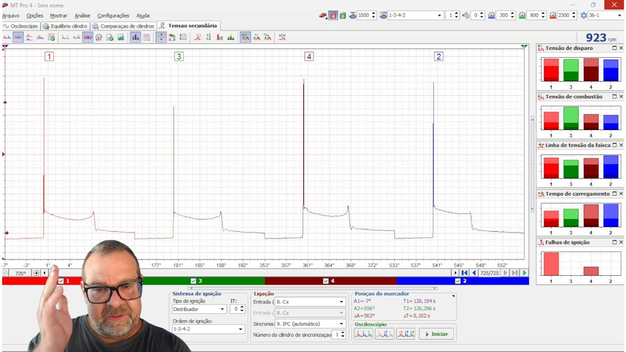Select the highlighted parade waveform mode icon
This screenshot has height=352, width=626.
point(18,37)
